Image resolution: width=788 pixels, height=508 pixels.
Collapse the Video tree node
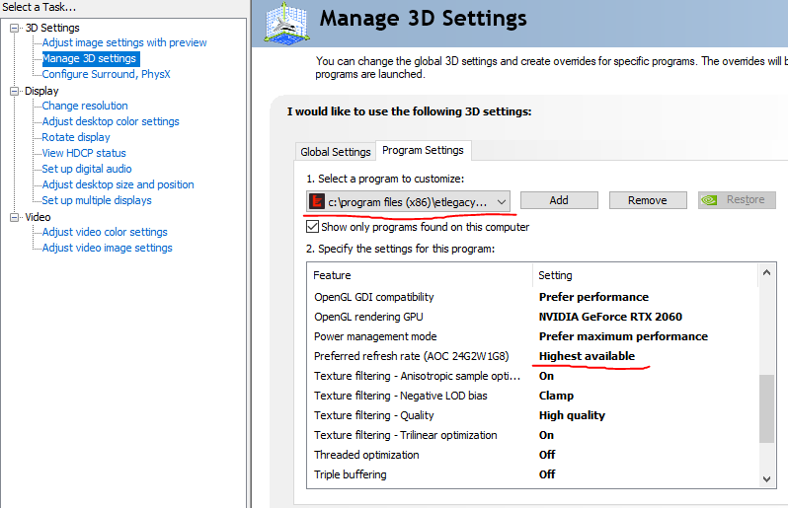pos(15,217)
